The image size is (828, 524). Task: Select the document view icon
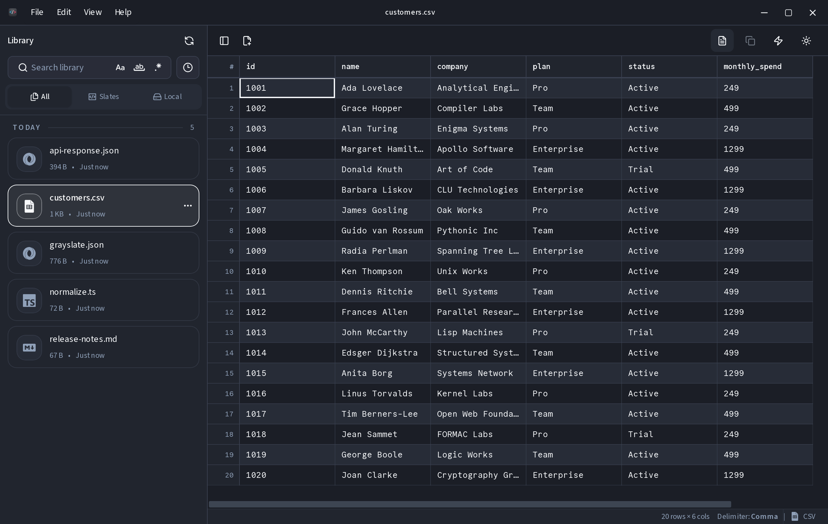(x=722, y=40)
